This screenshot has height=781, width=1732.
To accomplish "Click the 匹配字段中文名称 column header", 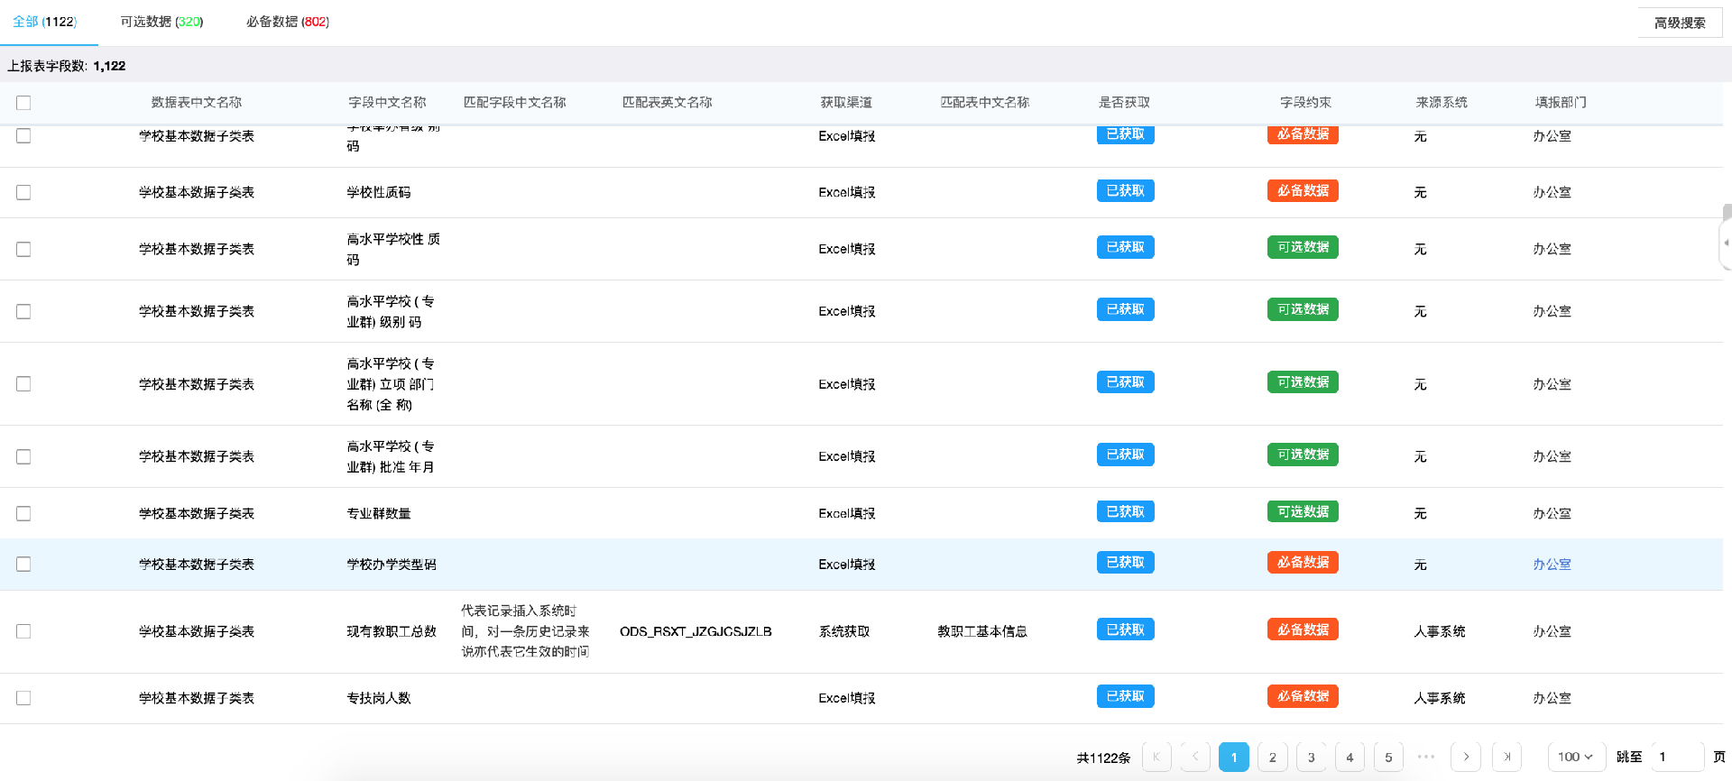I will click(x=515, y=103).
